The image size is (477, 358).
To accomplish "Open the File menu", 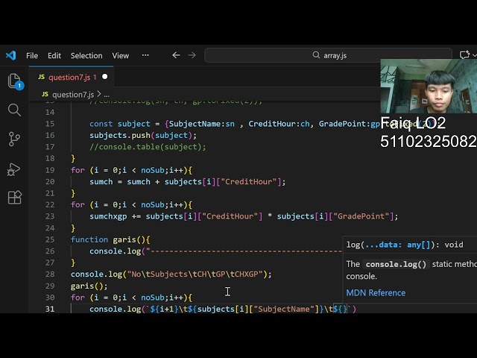I will pos(32,55).
